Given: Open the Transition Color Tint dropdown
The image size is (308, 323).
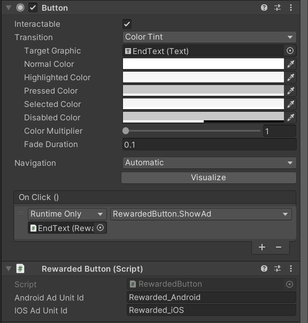Looking at the screenshot, I should [209, 37].
